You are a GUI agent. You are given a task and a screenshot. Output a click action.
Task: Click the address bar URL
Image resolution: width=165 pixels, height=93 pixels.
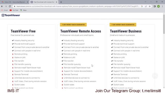pos(78,6)
